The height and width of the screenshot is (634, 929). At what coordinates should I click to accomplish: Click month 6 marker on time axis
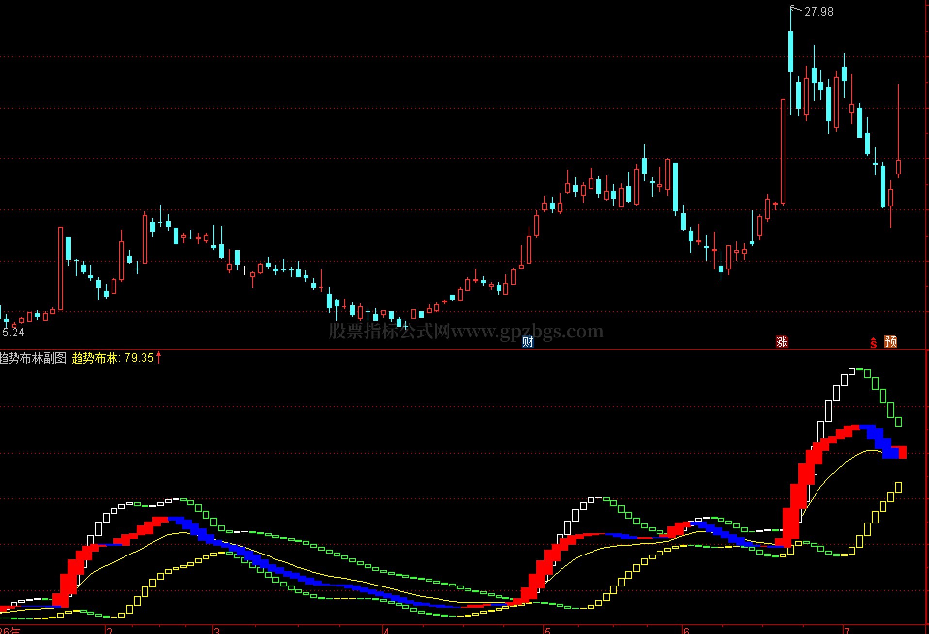pos(686,631)
